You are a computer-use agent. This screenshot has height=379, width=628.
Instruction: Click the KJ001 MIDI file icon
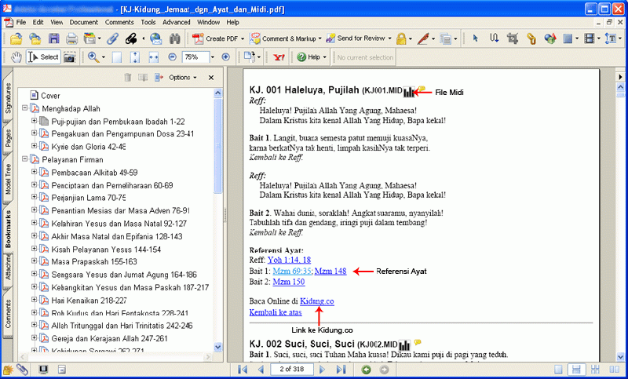pos(409,92)
